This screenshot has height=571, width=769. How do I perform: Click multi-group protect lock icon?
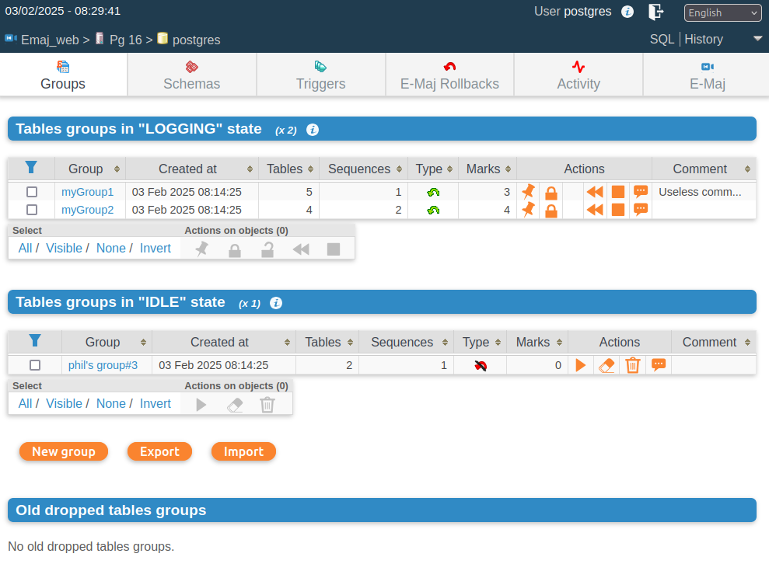234,250
